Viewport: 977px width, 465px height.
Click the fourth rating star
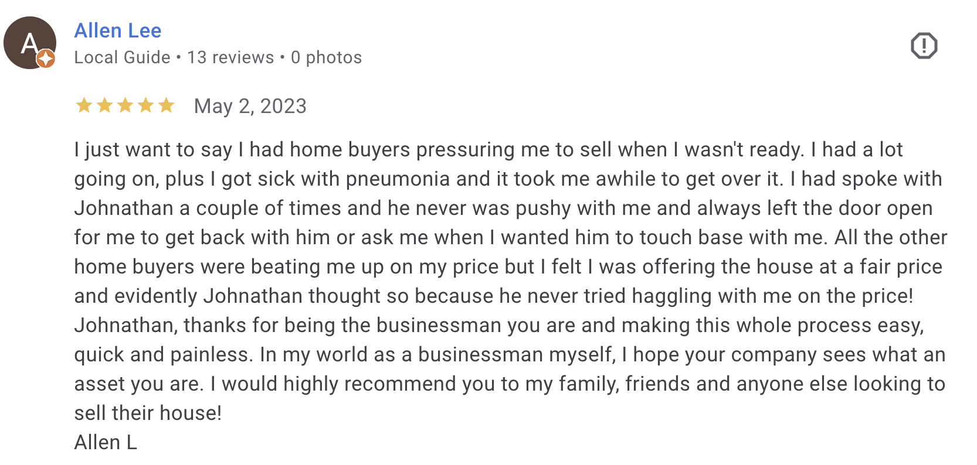point(145,105)
